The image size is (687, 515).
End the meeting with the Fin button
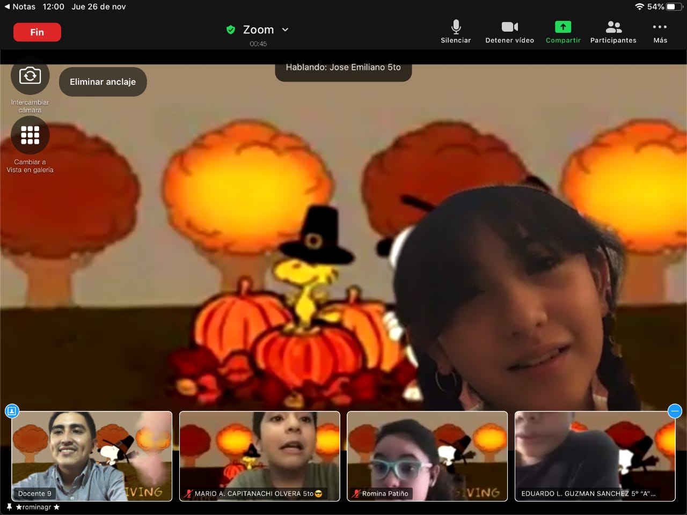[37, 32]
